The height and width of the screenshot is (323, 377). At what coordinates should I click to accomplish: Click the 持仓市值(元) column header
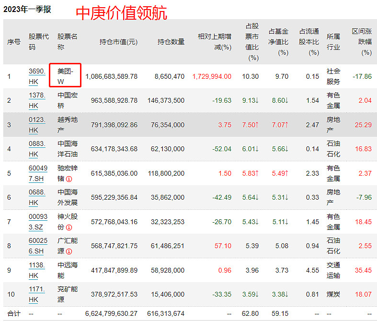pos(118,42)
